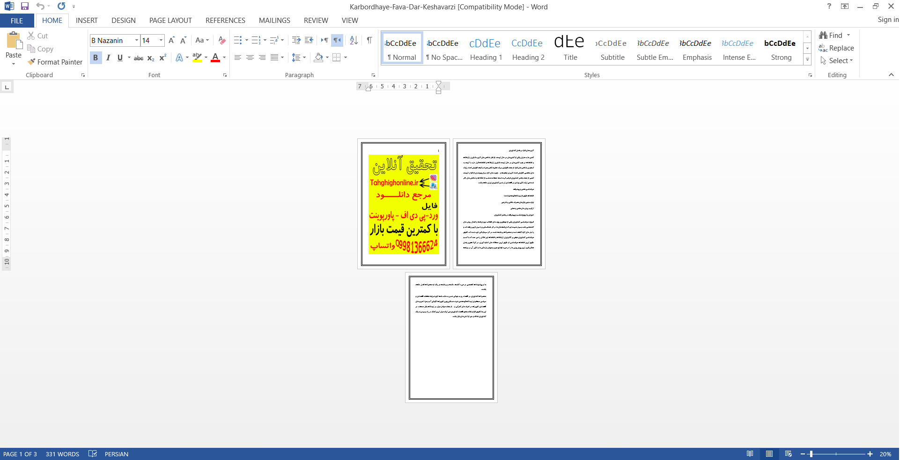Switch to Read Mode view
This screenshot has height=460, width=900.
coord(750,454)
